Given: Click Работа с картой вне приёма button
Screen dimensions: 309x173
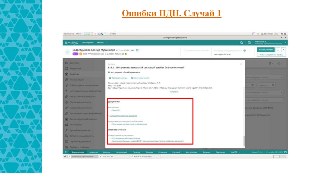Looking at the screenshot, I should pos(271,55).
